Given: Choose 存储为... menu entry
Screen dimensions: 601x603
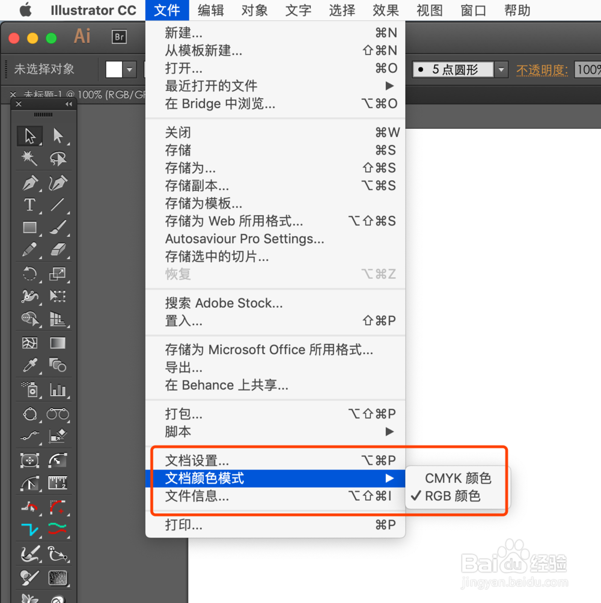Looking at the screenshot, I should pyautogui.click(x=275, y=168).
